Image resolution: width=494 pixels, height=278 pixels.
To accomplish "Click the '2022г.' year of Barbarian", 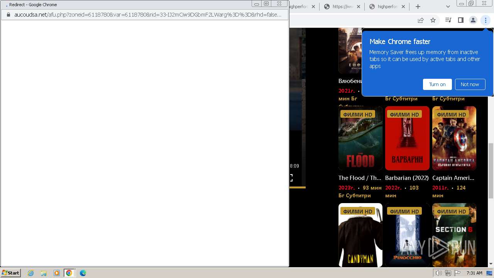I will pyautogui.click(x=393, y=188).
